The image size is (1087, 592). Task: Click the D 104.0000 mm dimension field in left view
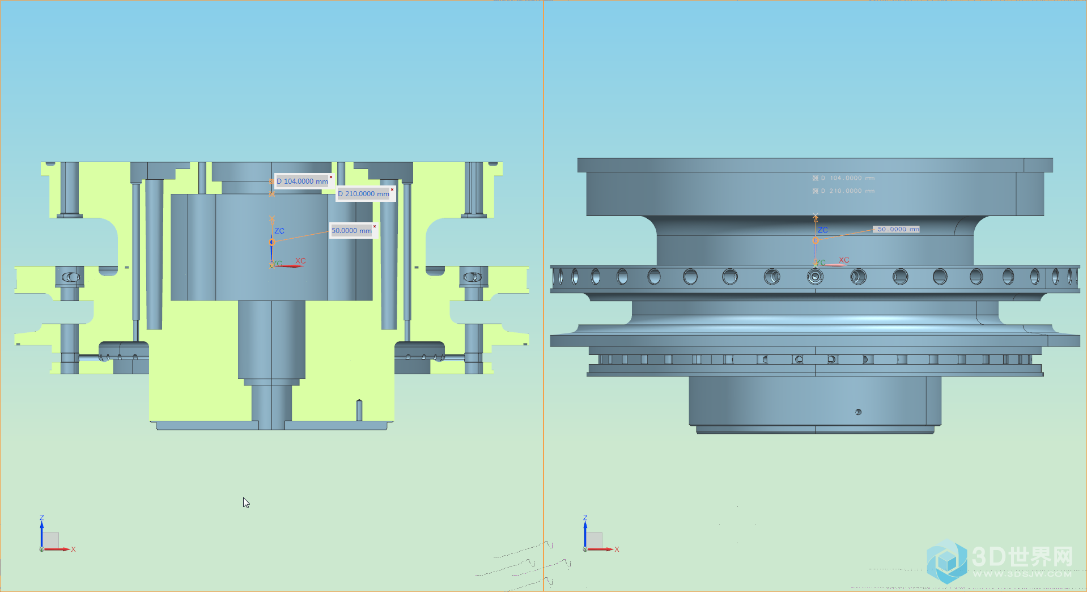(x=302, y=181)
